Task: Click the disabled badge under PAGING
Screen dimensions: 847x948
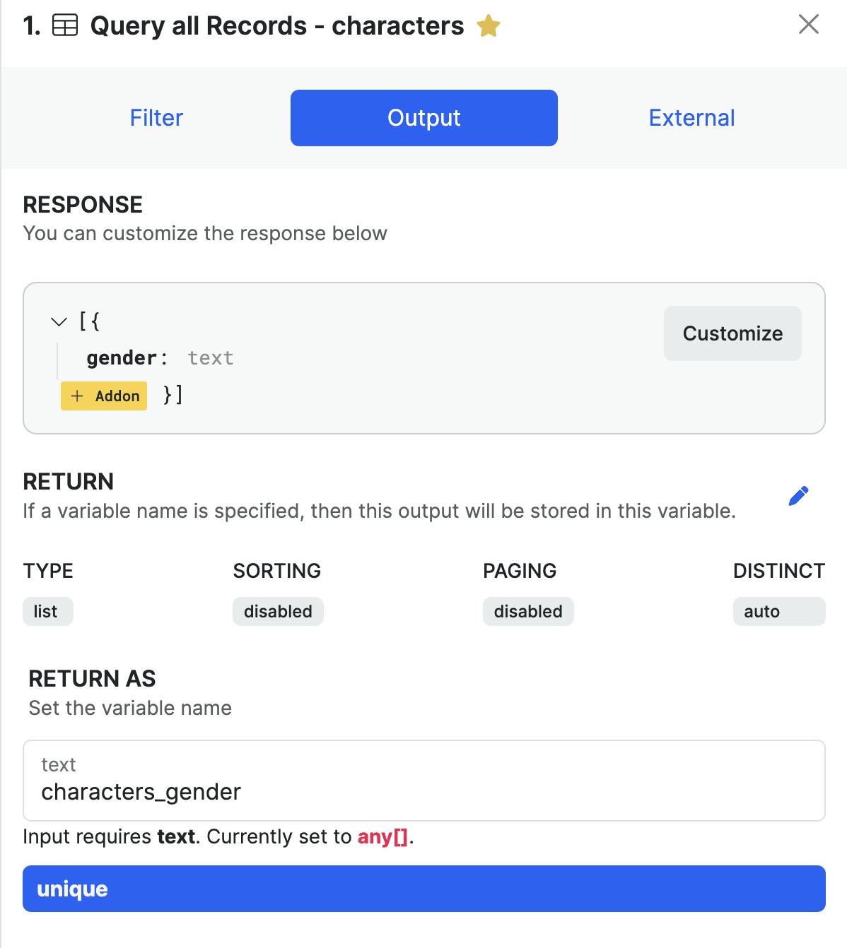Action: pyautogui.click(x=528, y=612)
